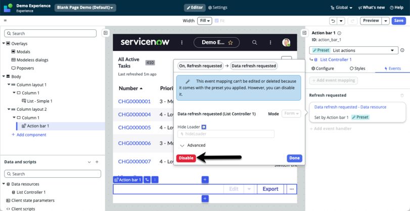This screenshot has height=211, width=410.
Task: Click the Done button
Action: coord(294,158)
